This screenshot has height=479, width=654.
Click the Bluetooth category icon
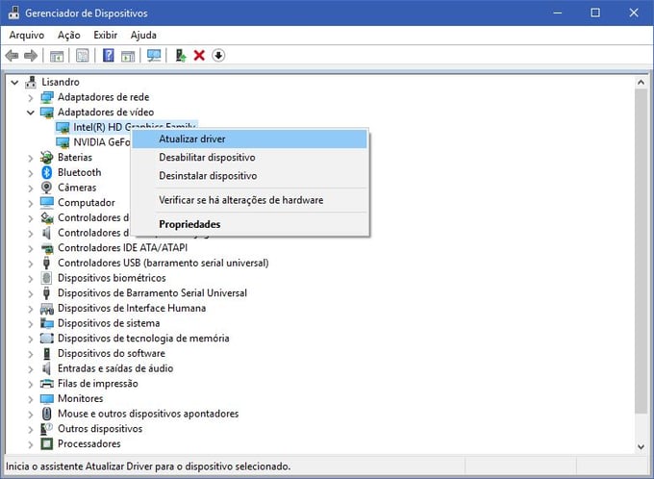tap(47, 172)
